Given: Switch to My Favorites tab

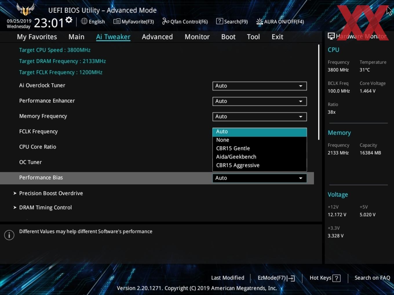Looking at the screenshot, I should pos(37,37).
